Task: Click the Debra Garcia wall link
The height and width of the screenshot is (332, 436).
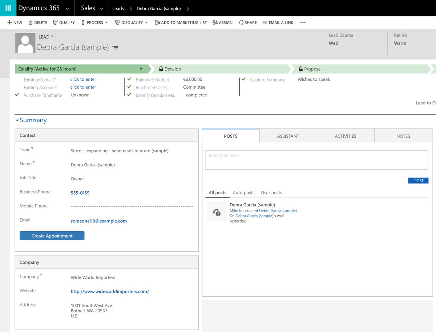Action: (x=255, y=216)
